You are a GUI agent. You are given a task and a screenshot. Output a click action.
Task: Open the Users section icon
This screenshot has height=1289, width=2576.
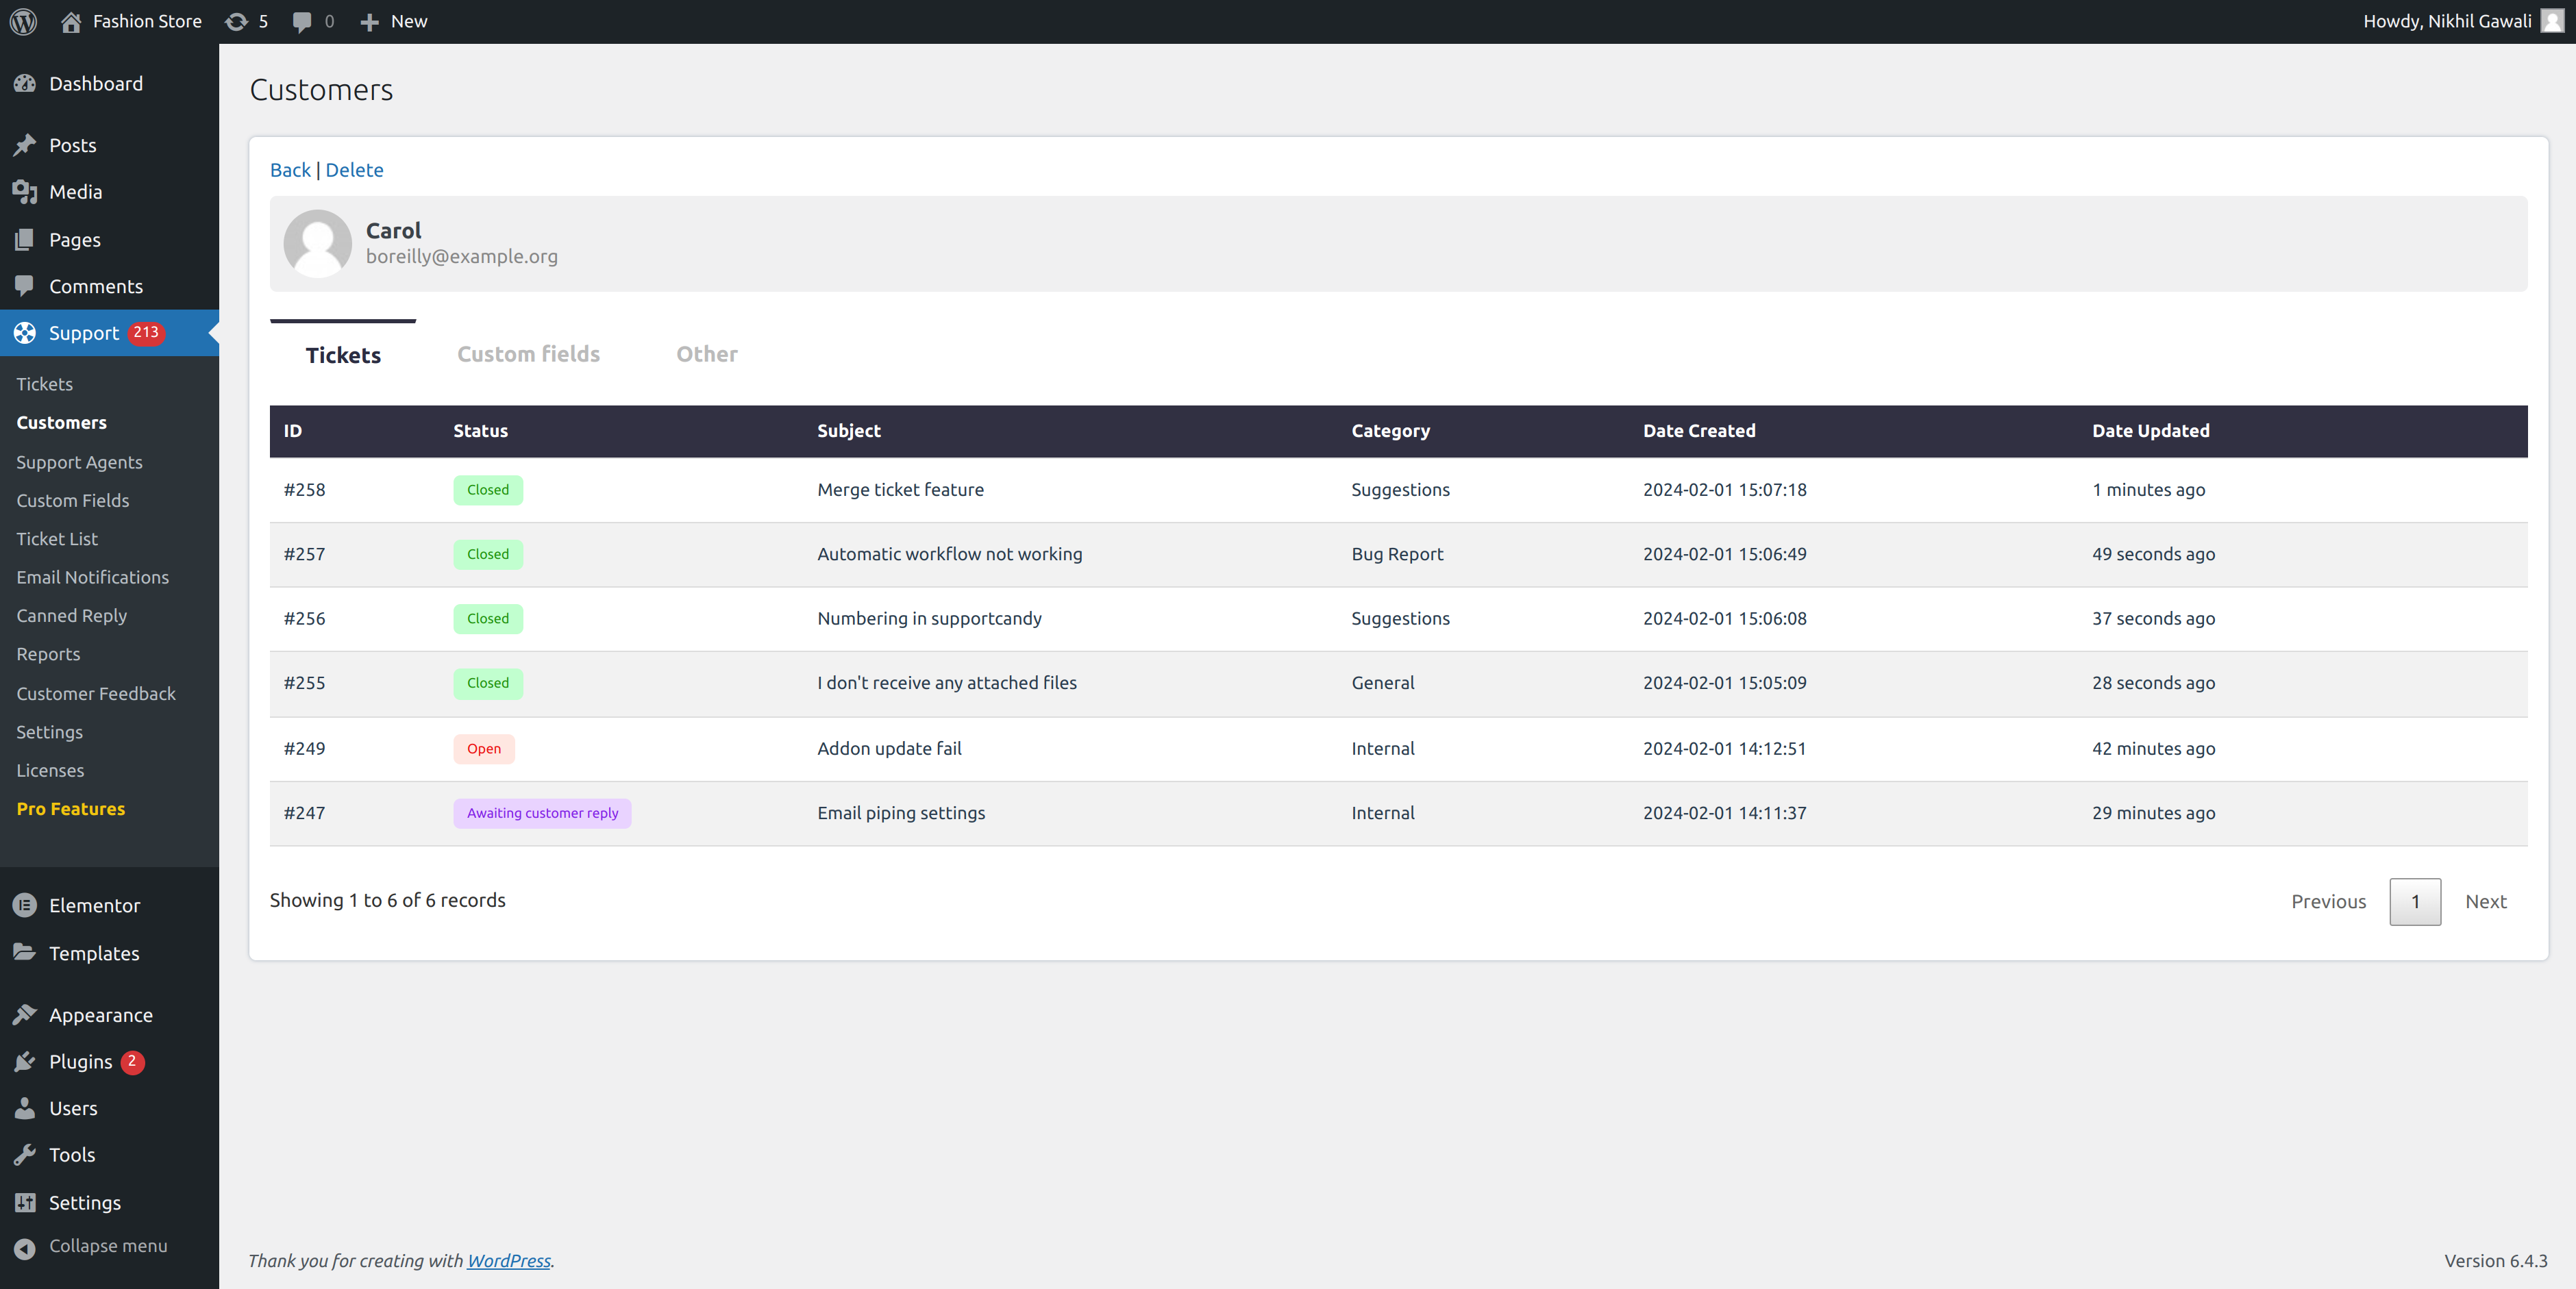pos(25,1108)
